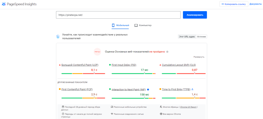Screen dimensions: 263x119
Task: Click the green circle beside FID
Action: 110,65
